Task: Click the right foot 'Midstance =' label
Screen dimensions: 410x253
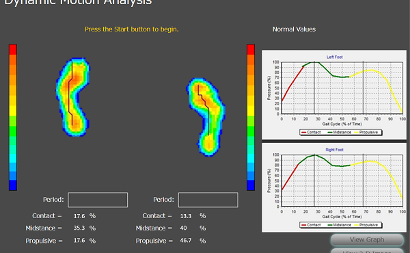Action: 154,228
